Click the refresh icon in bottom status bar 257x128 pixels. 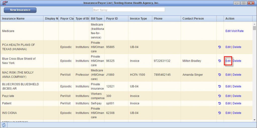point(4,125)
